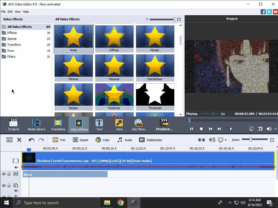Switch preview to full screen
Screen dimensions: 278x208
(x=251, y=129)
